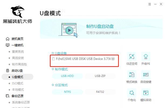Open the 格式转换 format conversion tool
This screenshot has height=108, width=166.
(x=132, y=75)
